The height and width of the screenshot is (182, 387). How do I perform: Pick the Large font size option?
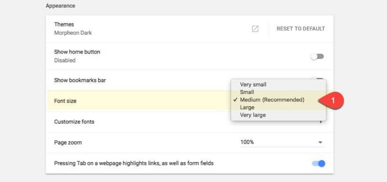[x=247, y=107]
